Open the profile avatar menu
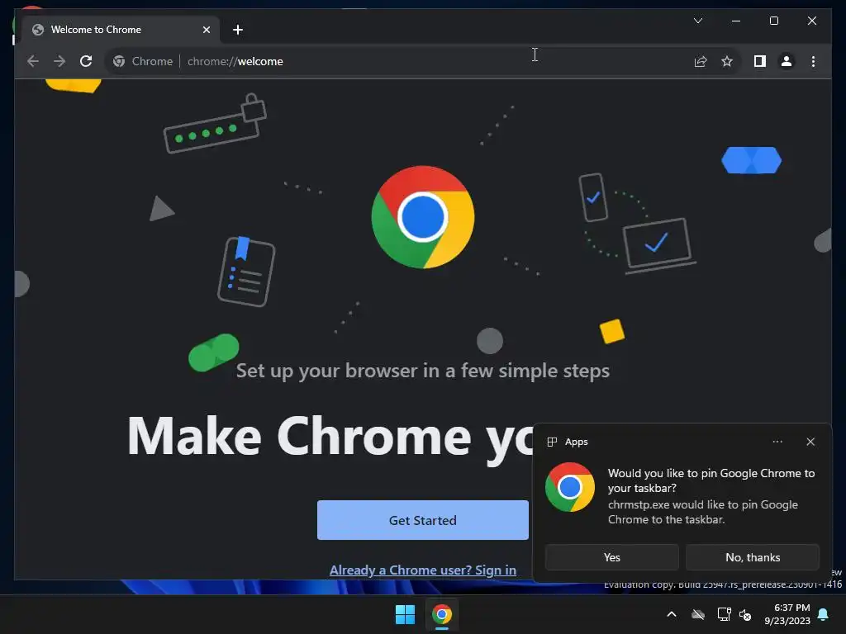The width and height of the screenshot is (846, 634). (x=787, y=61)
